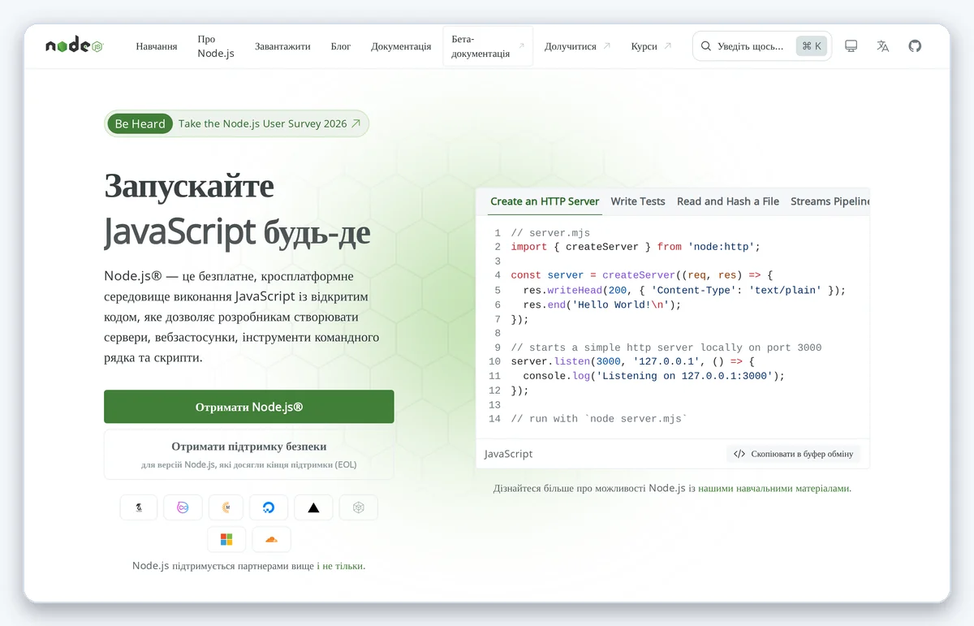
Task: Open the Бета-документація external link
Action: tap(488, 46)
